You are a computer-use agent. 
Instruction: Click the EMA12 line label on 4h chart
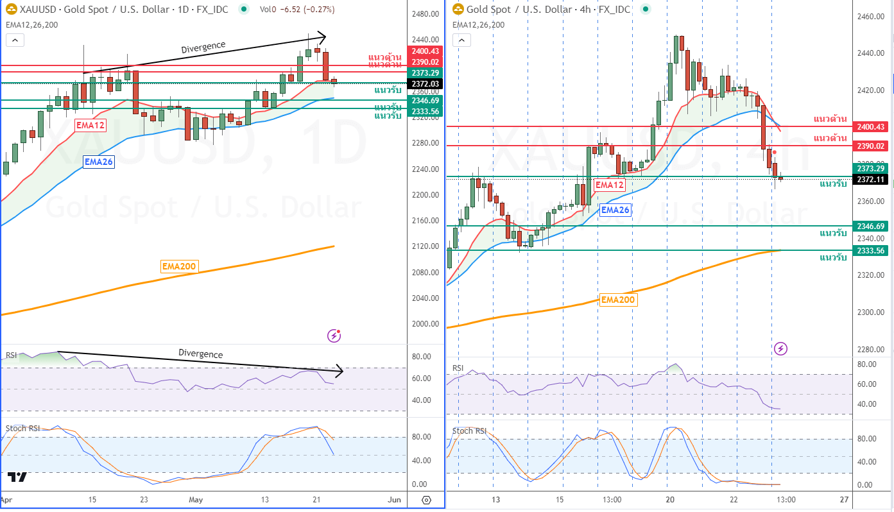609,185
